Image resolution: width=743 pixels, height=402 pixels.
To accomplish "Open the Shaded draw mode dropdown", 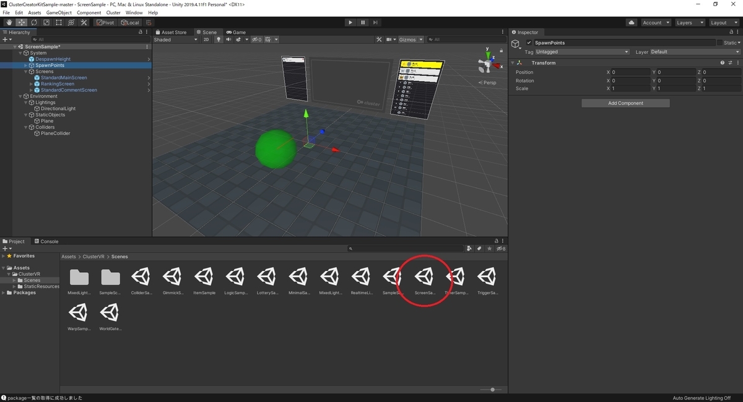I will (x=176, y=40).
